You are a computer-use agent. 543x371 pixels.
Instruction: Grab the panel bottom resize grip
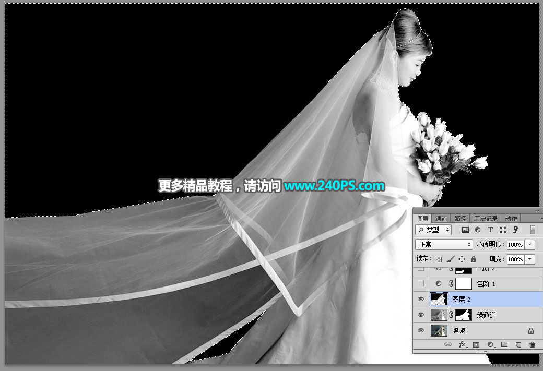point(482,351)
